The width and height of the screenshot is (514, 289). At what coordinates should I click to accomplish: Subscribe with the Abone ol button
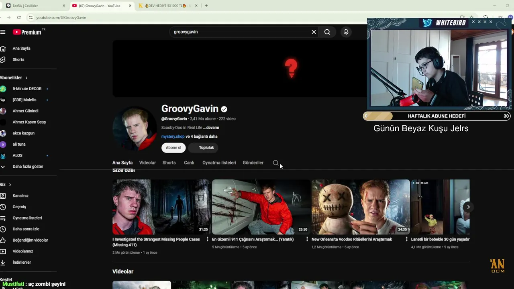pyautogui.click(x=173, y=148)
